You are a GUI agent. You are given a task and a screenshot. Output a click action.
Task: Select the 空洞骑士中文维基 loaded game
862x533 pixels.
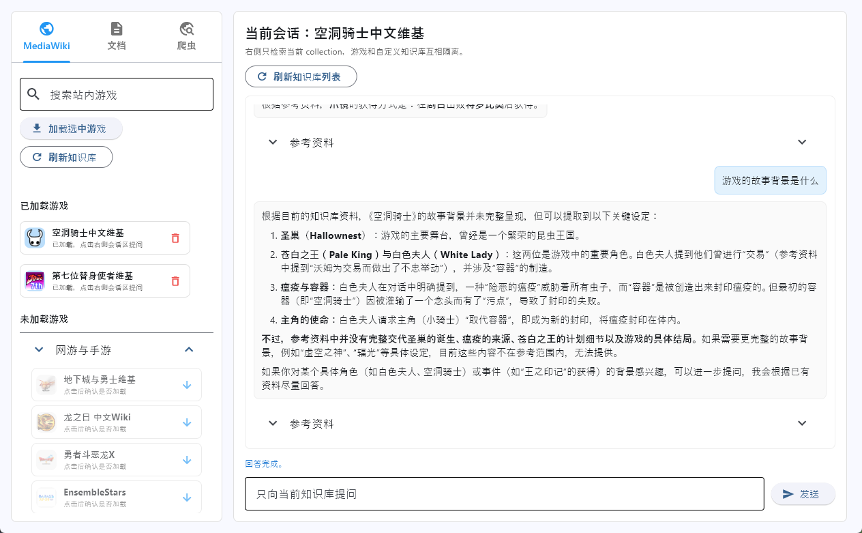(x=105, y=237)
